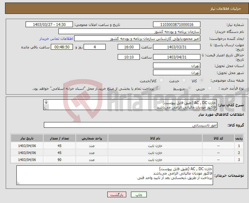The width and height of the screenshot is (249, 203).
Task: Click the remaining time 00:48:50 field
Action: pos(62,47)
